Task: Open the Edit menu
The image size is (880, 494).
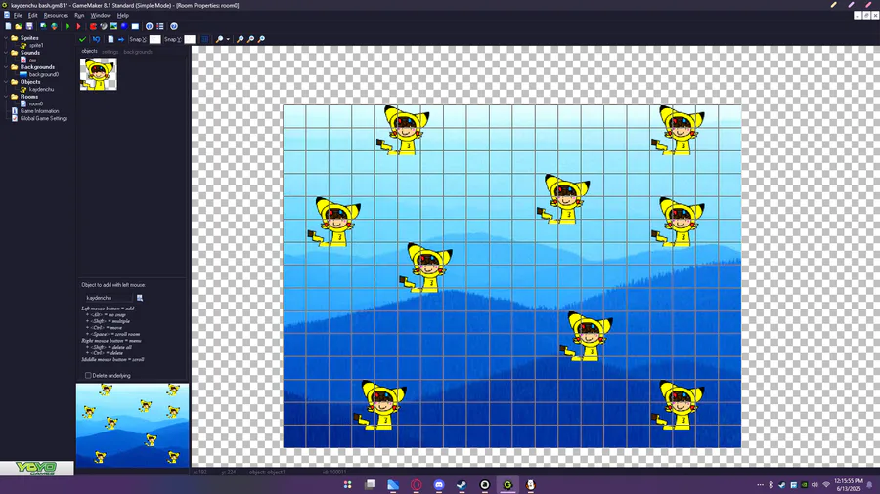Action: (33, 15)
